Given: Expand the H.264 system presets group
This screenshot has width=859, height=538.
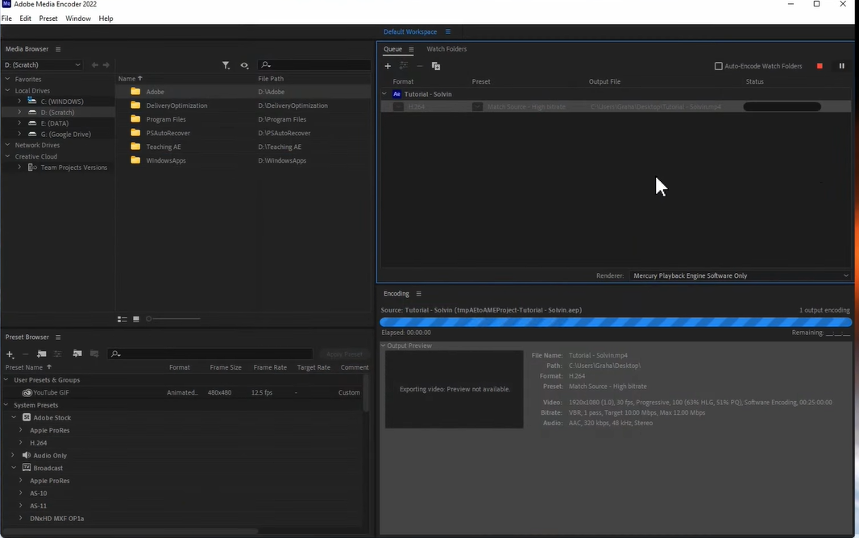Looking at the screenshot, I should pyautogui.click(x=20, y=442).
